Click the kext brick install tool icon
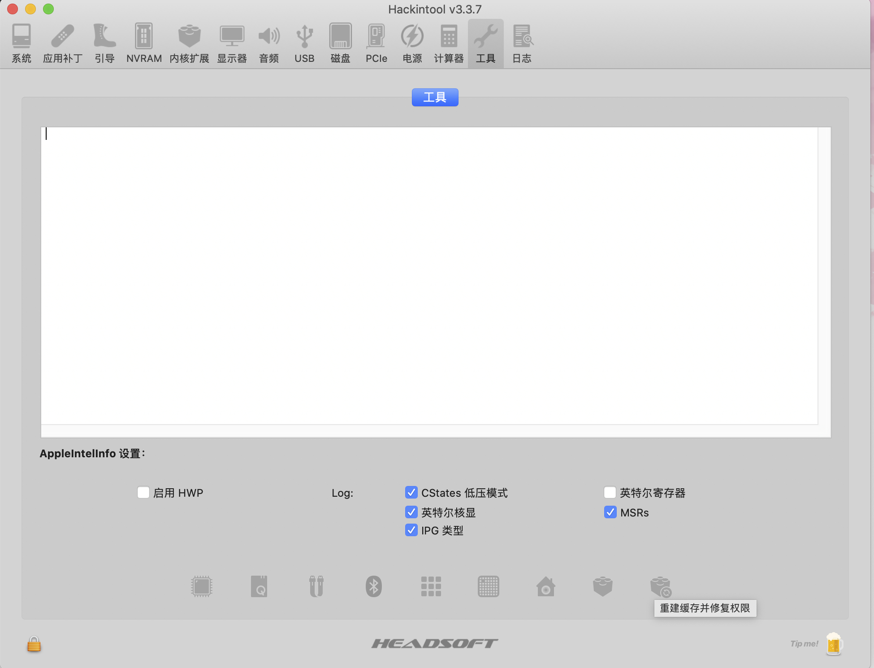Image resolution: width=874 pixels, height=668 pixels. [603, 586]
